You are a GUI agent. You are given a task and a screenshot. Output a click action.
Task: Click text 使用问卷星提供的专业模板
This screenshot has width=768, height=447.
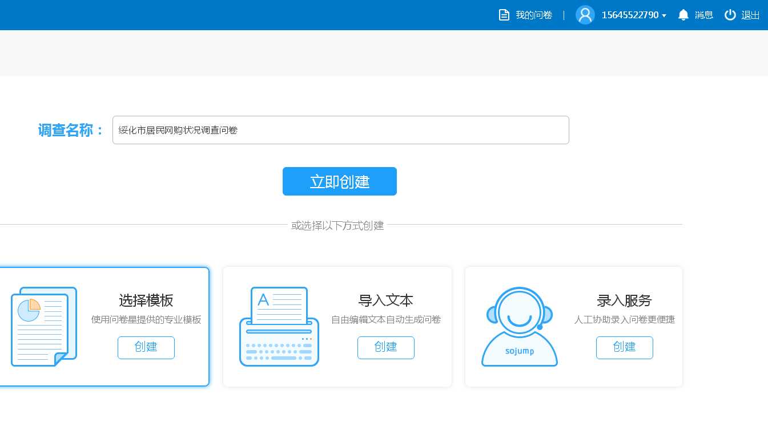click(146, 320)
